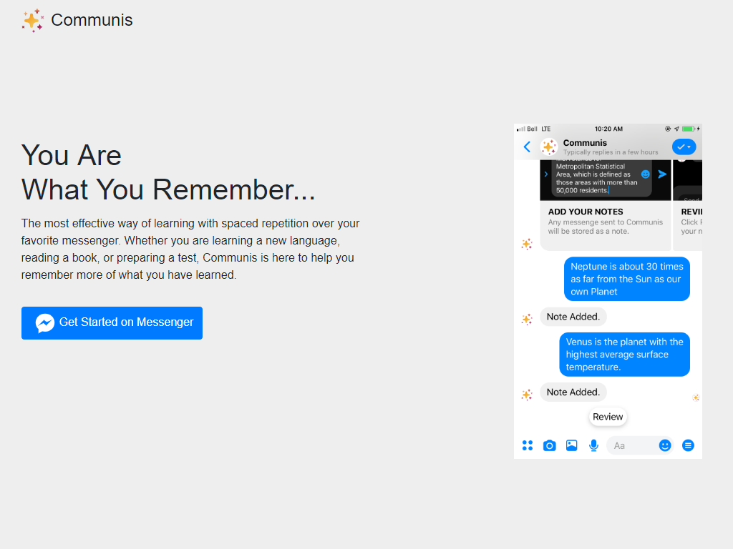
Task: Tap the microphone icon
Action: click(x=593, y=445)
